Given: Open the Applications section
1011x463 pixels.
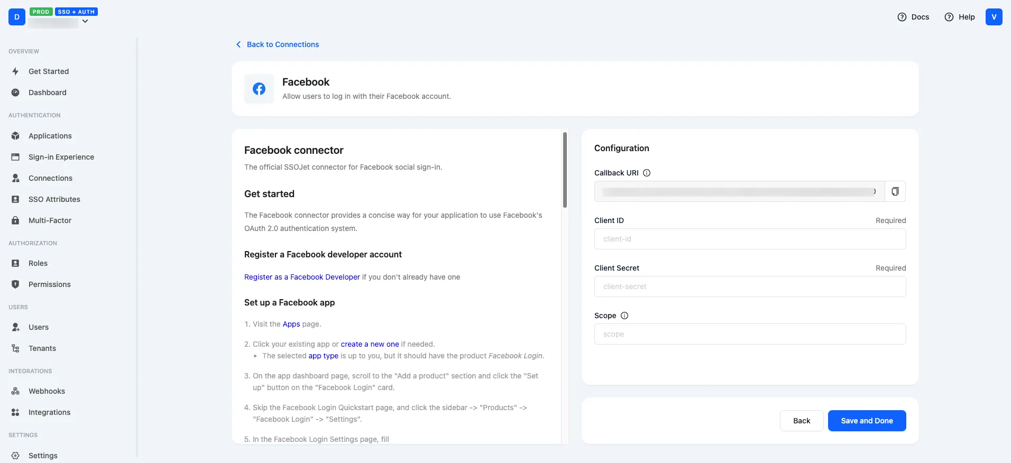Looking at the screenshot, I should coord(50,135).
